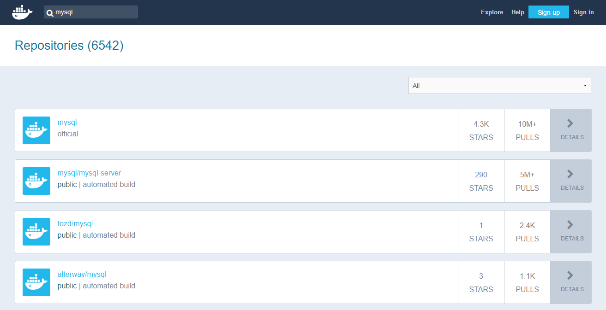Focus the search field containing mysql
Screen dimensions: 606x310
[91, 12]
